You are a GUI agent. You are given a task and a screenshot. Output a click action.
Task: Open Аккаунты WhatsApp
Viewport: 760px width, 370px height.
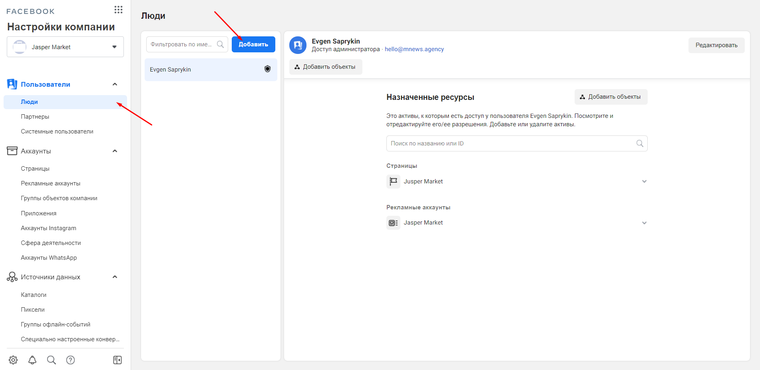pos(49,258)
